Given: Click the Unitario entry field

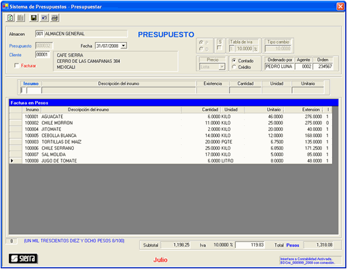Looking at the screenshot, I should [308, 90].
